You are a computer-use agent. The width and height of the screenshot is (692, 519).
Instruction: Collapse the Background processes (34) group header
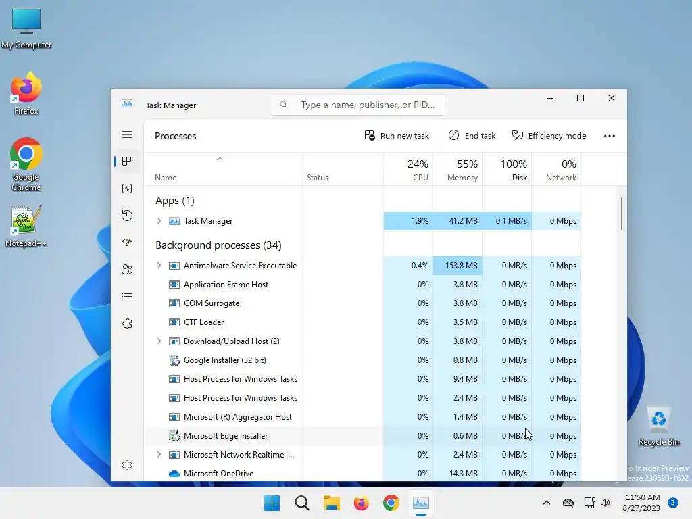click(x=218, y=245)
